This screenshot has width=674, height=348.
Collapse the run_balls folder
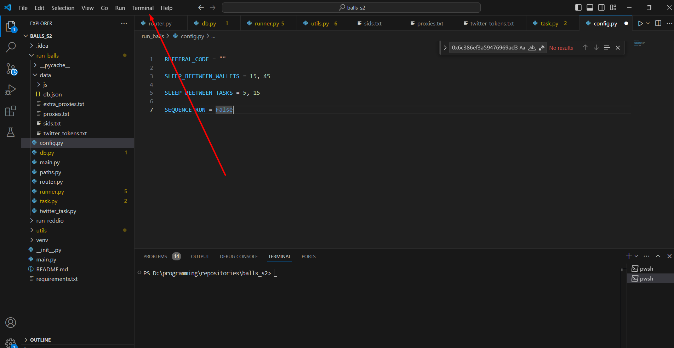coord(32,55)
